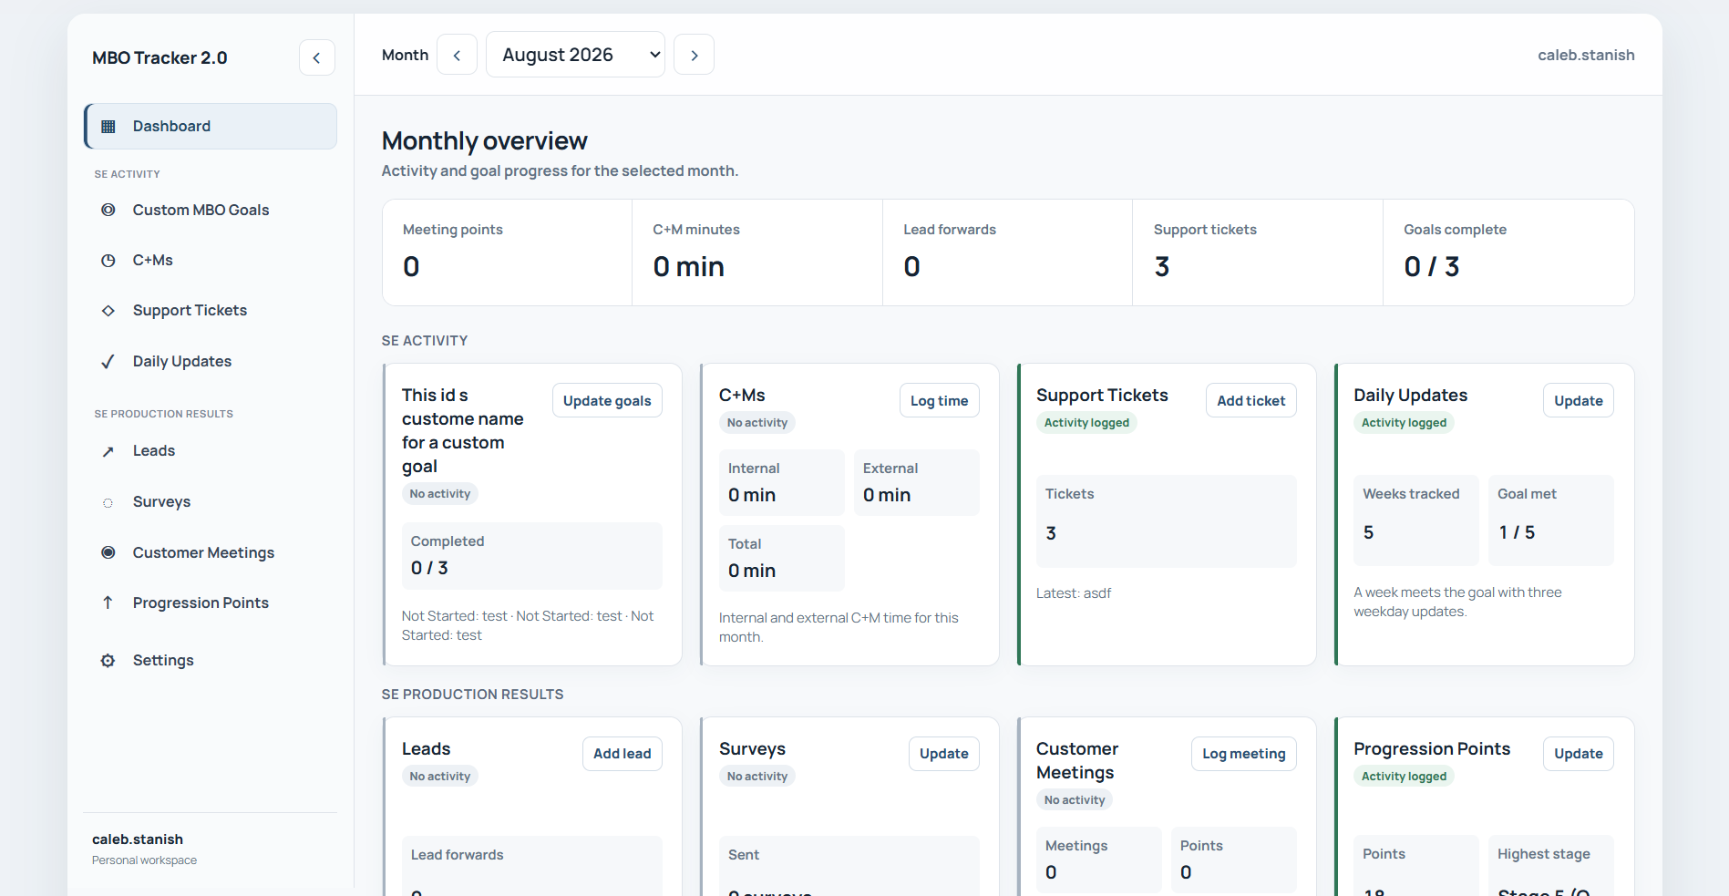This screenshot has width=1729, height=896.
Task: Open the August 2026 month dropdown
Action: [575, 55]
